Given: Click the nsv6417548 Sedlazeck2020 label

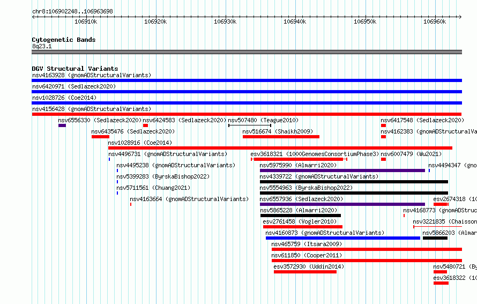Looking at the screenshot, I should click(x=422, y=120).
